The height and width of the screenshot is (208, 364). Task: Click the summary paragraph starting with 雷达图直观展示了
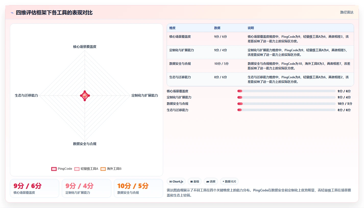(x=259, y=193)
